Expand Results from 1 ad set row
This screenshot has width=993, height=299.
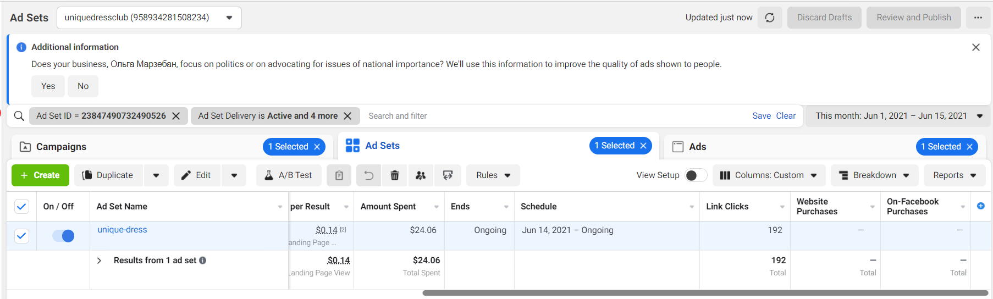click(x=99, y=261)
